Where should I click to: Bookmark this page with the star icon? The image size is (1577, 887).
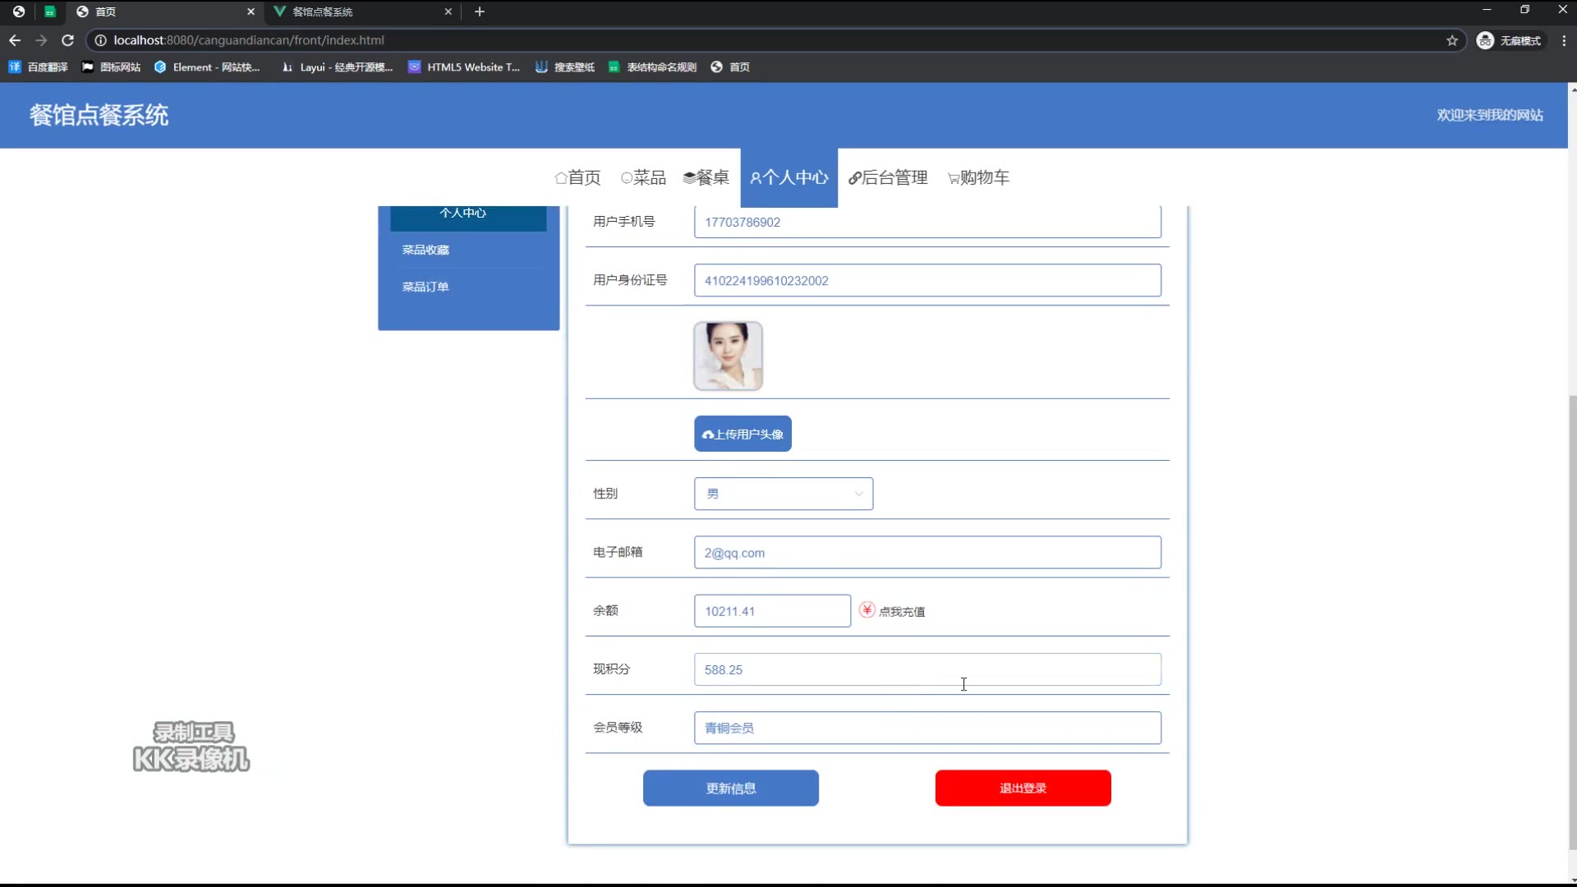(x=1451, y=40)
